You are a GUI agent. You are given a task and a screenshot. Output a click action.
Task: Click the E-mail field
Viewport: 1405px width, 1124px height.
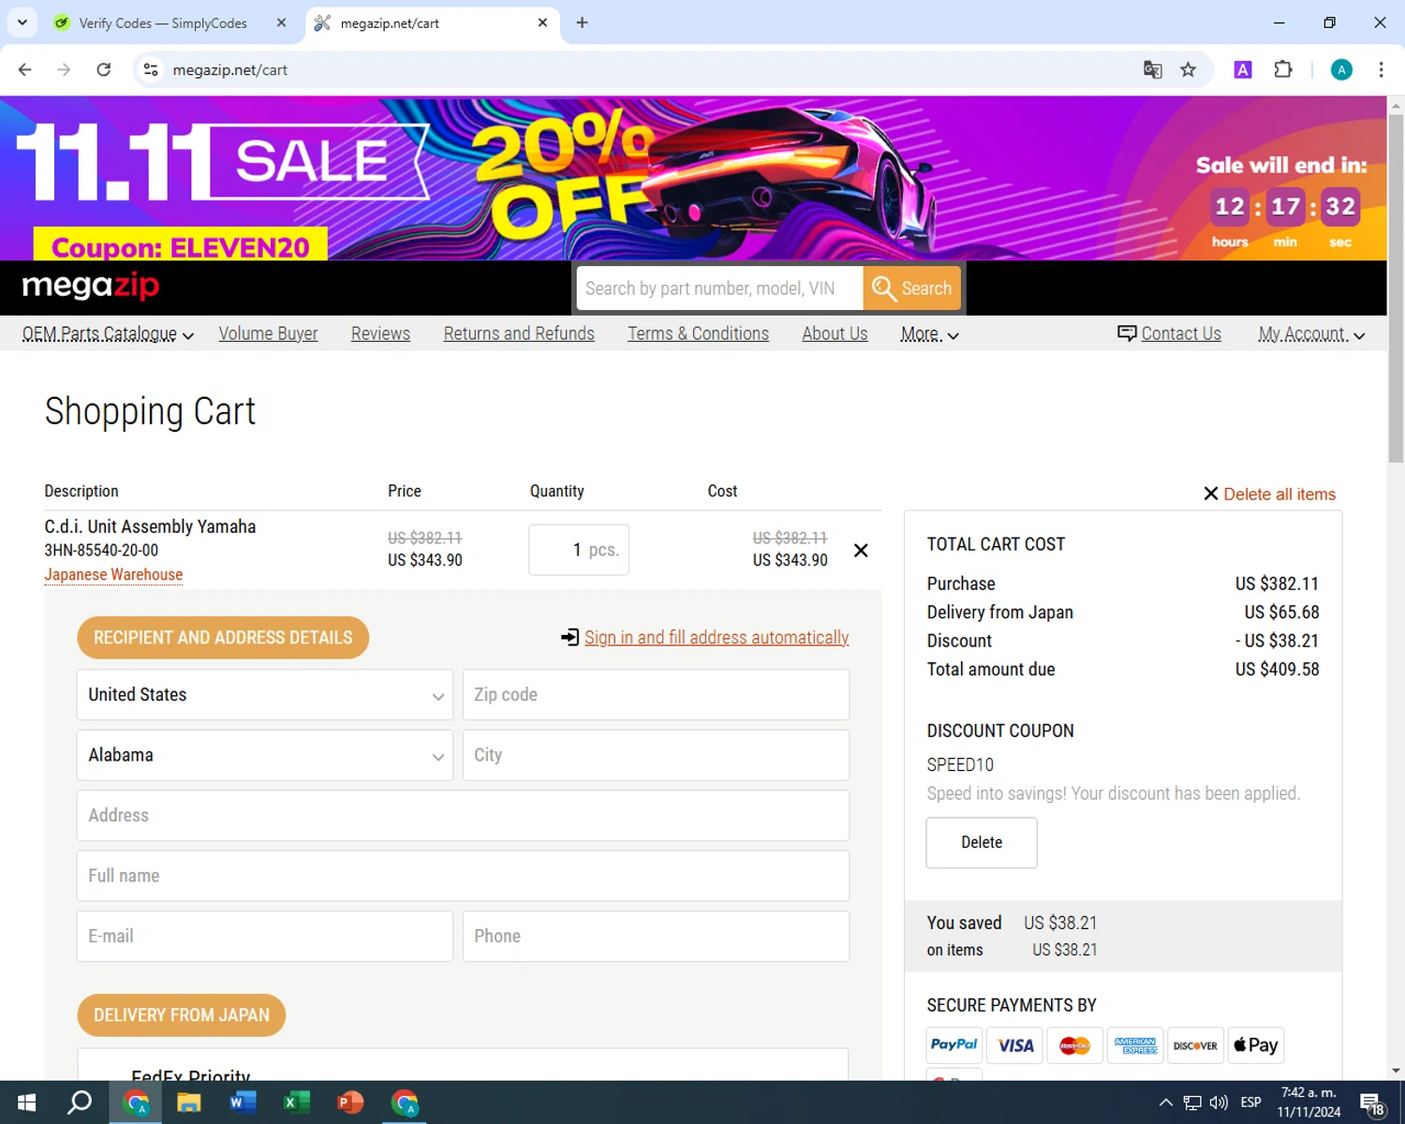tap(265, 937)
